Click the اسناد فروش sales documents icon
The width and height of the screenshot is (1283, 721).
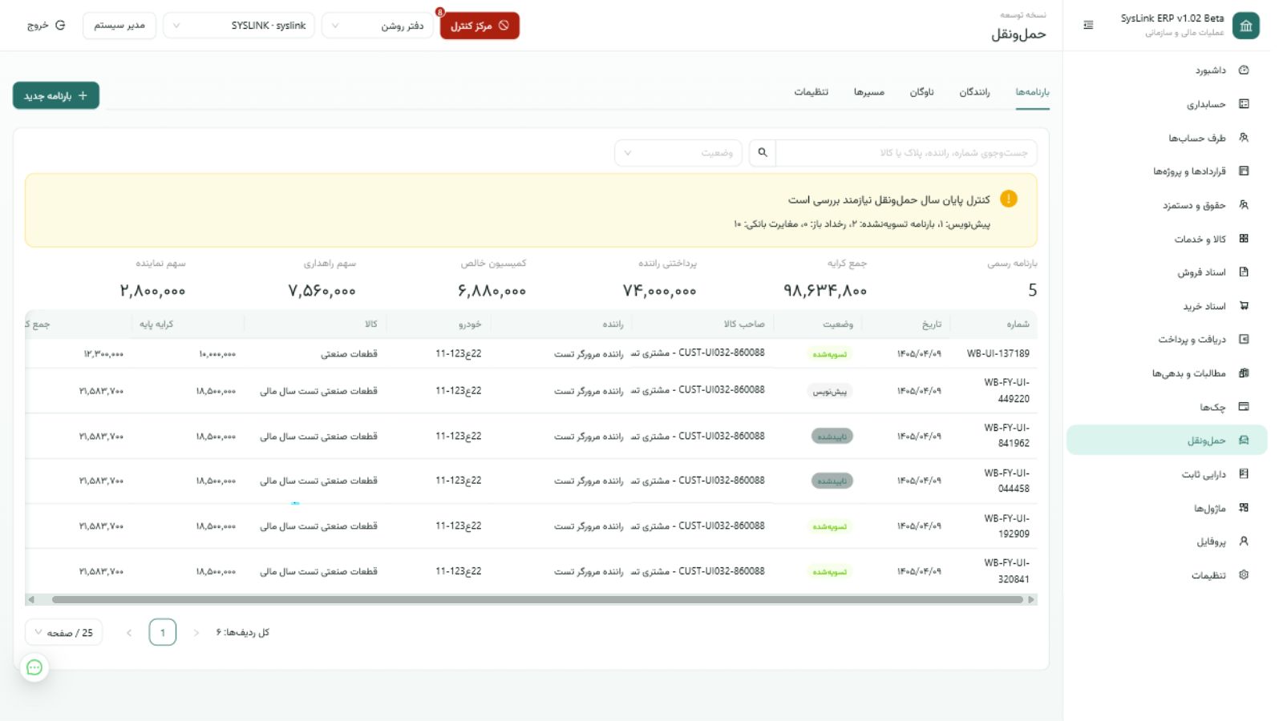(1244, 272)
